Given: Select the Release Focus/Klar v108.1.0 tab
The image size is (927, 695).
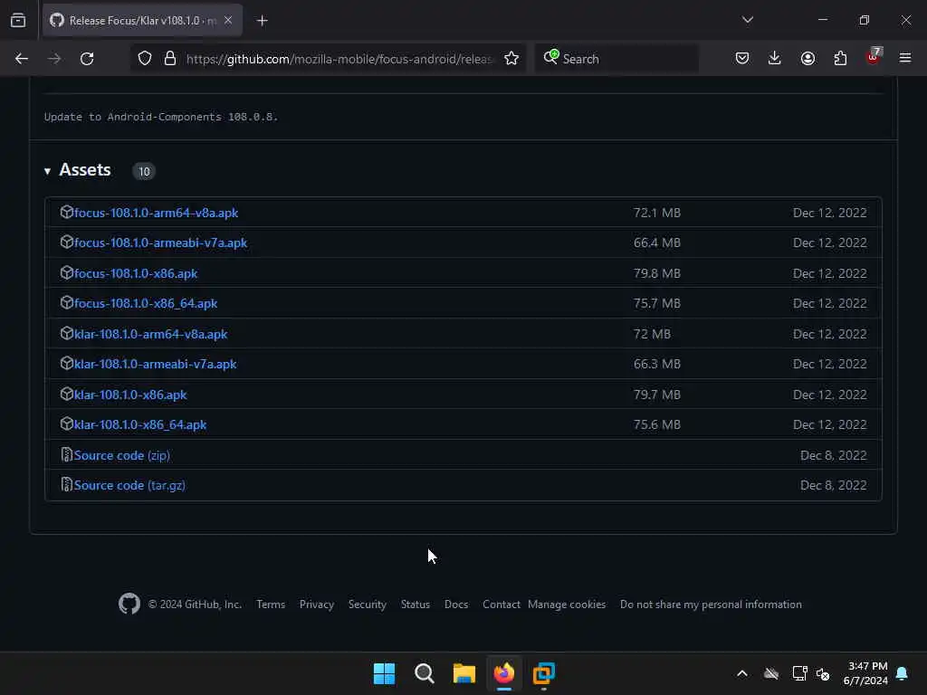Looking at the screenshot, I should pyautogui.click(x=142, y=21).
